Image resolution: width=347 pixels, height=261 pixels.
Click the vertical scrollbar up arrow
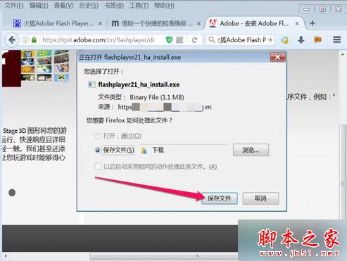click(343, 54)
